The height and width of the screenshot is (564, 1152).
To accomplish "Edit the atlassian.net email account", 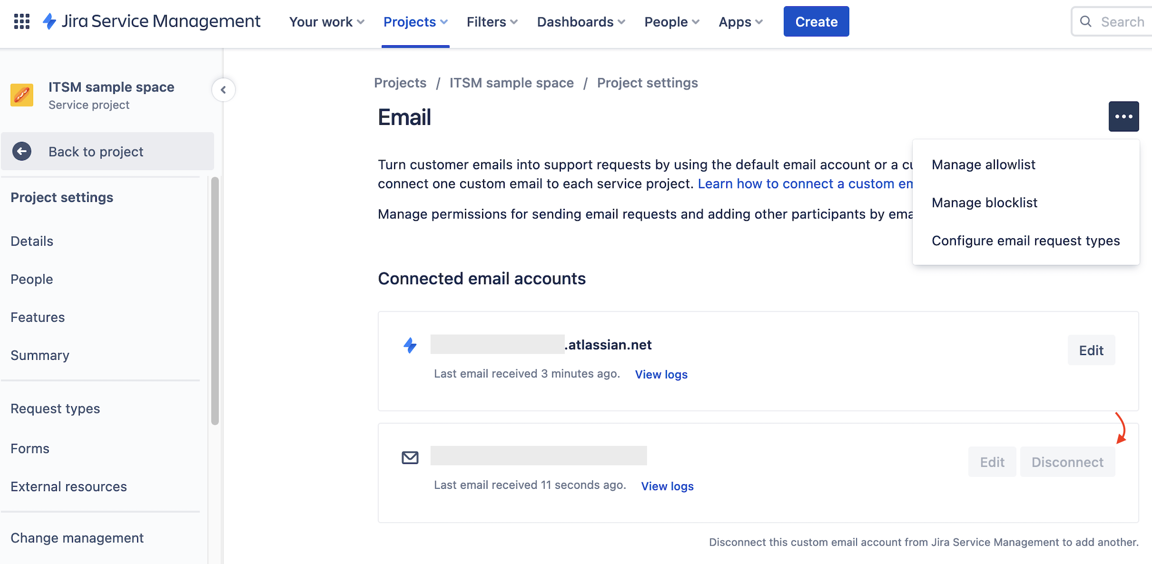I will pyautogui.click(x=1091, y=350).
